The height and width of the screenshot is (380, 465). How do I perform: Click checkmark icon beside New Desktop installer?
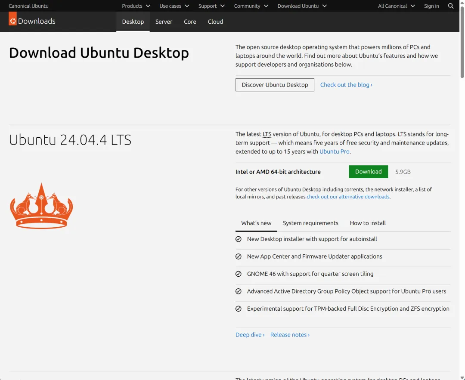[239, 239]
